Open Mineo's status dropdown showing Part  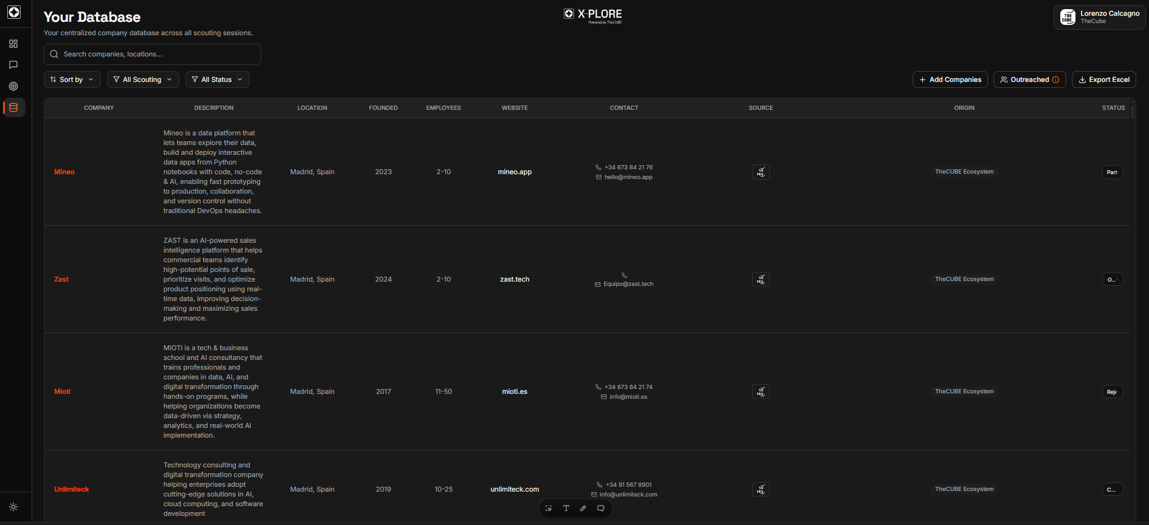[1113, 172]
